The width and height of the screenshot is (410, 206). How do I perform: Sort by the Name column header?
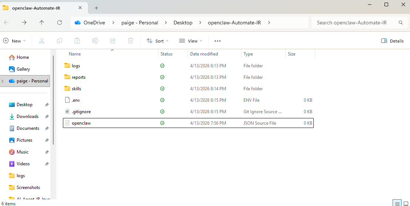pyautogui.click(x=75, y=54)
